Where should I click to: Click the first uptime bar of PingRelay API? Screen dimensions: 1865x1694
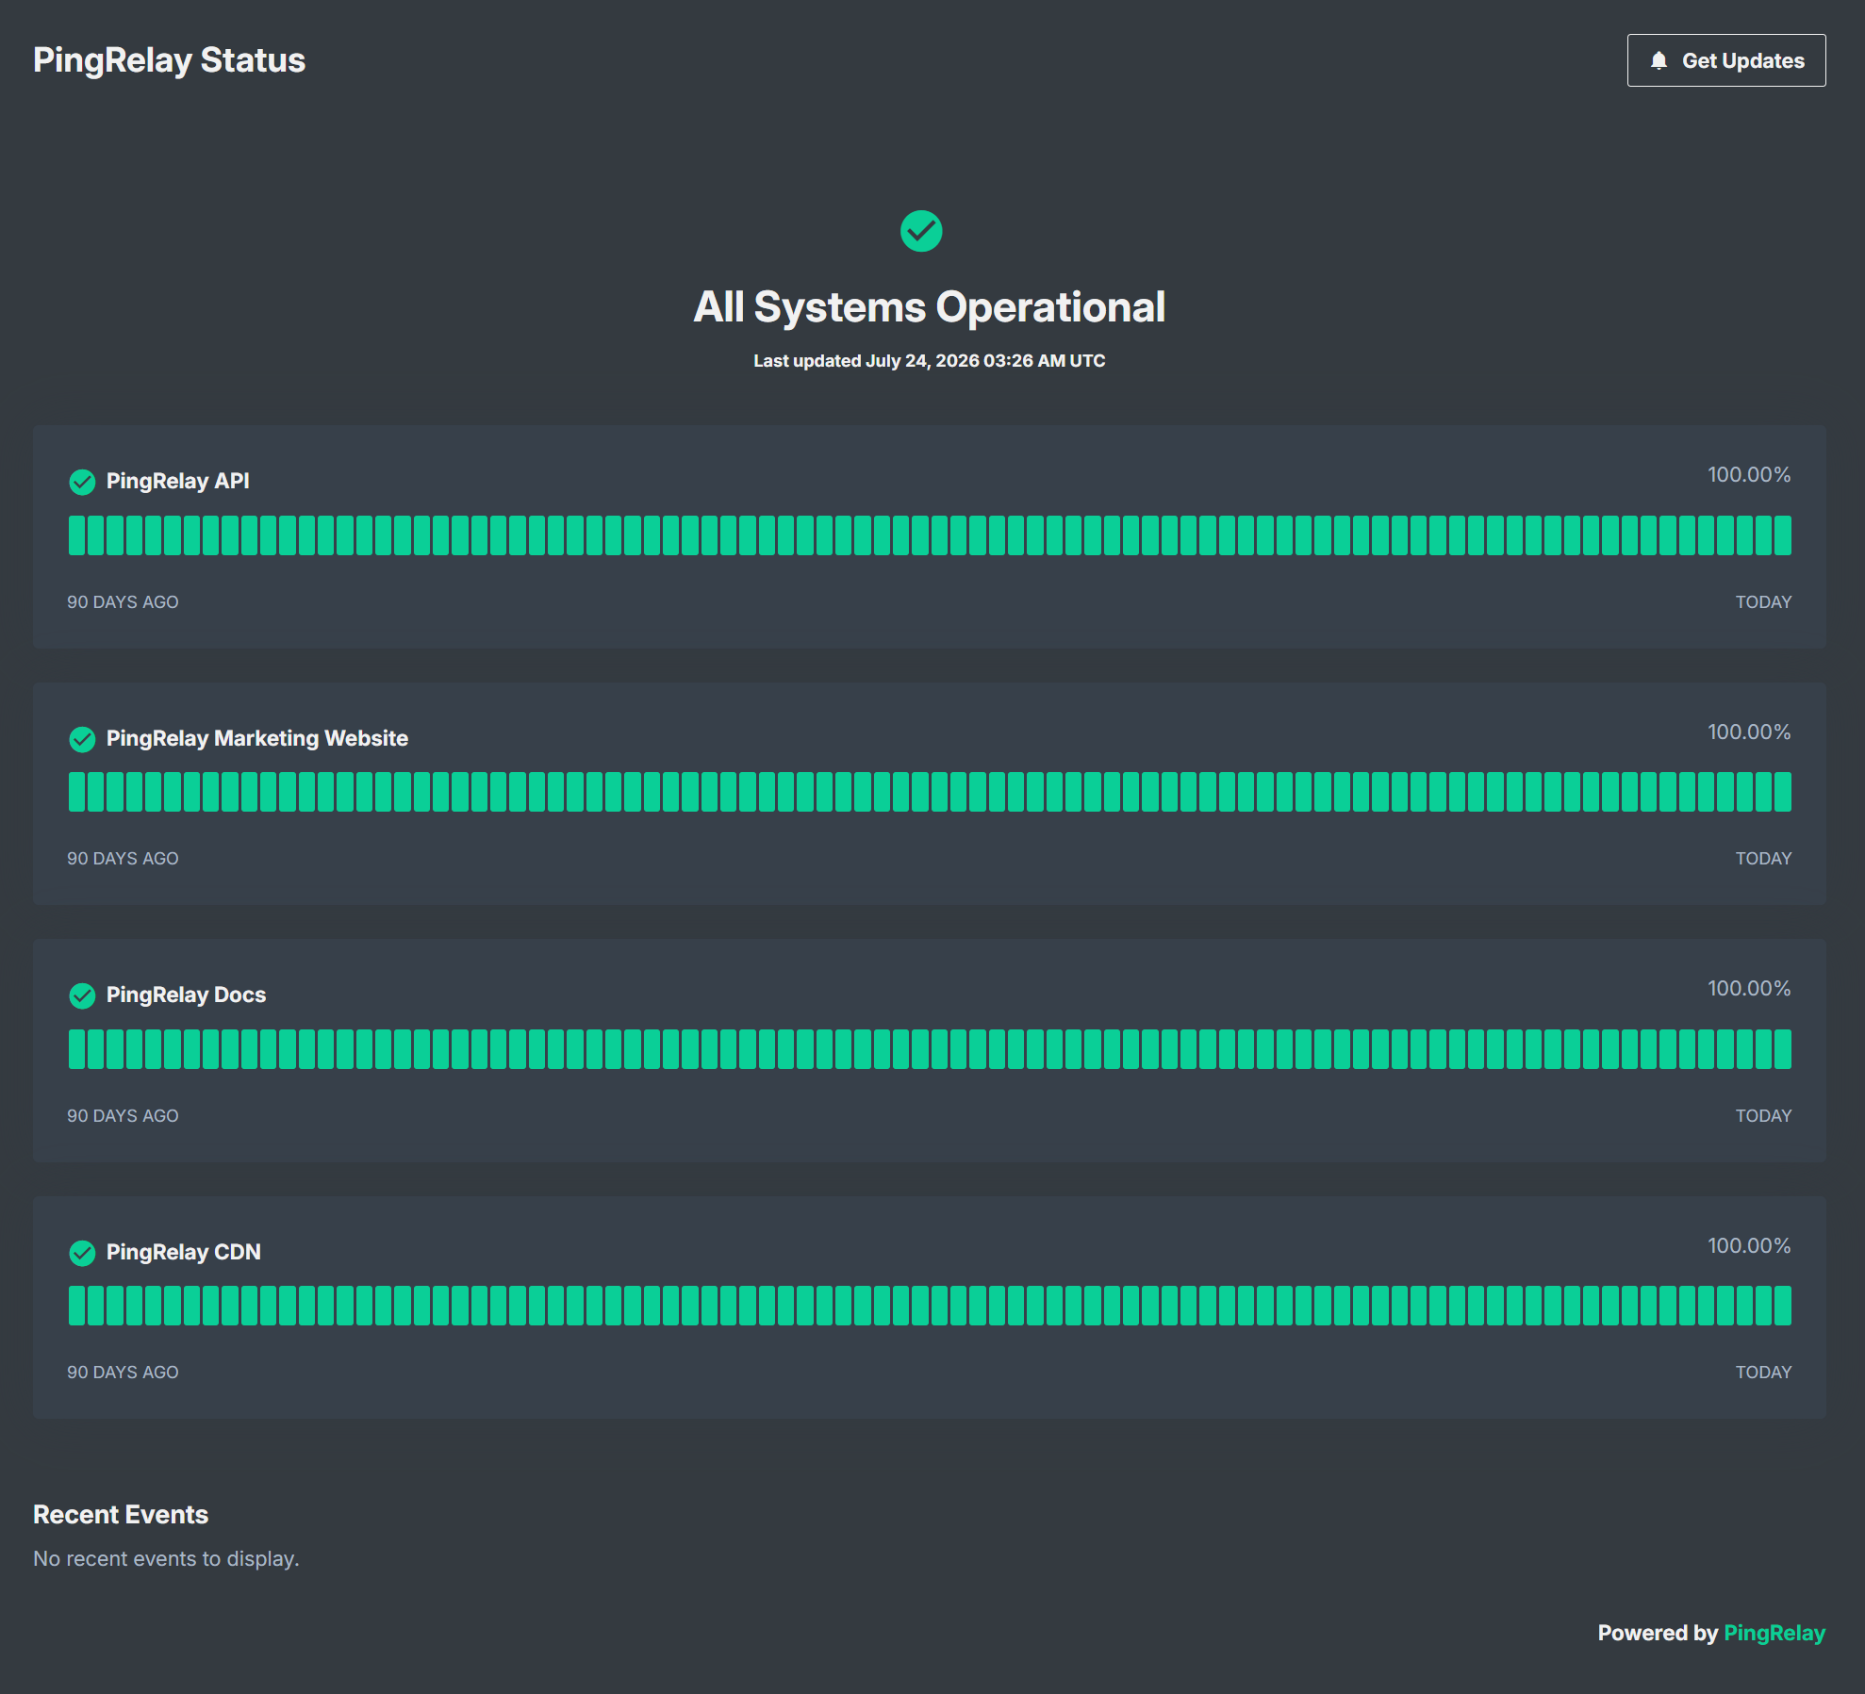tap(76, 535)
